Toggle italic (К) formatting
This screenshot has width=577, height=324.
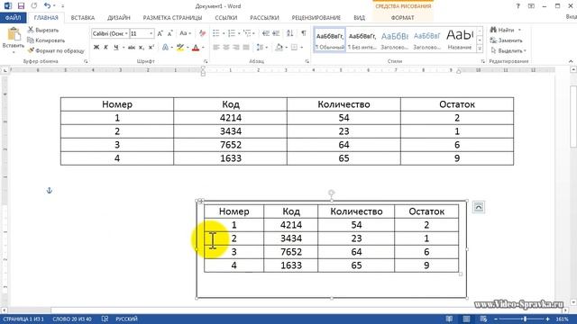pyautogui.click(x=106, y=48)
